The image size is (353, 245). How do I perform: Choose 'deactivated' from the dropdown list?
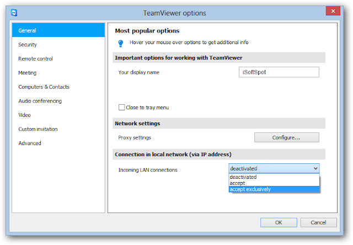pyautogui.click(x=274, y=177)
